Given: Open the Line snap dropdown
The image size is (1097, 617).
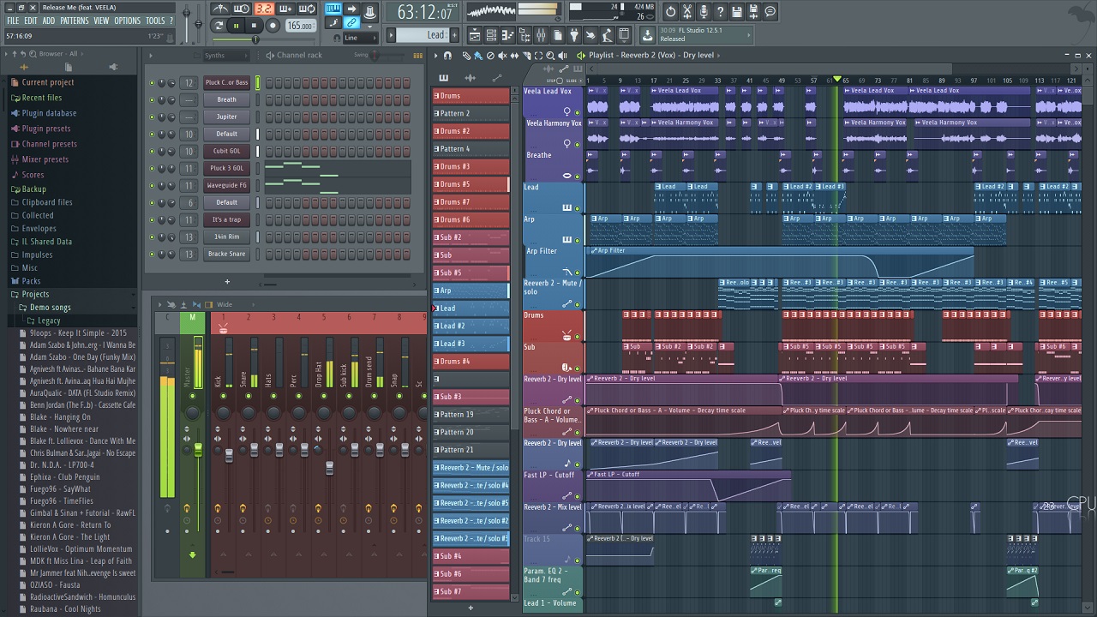Looking at the screenshot, I should pyautogui.click(x=360, y=38).
